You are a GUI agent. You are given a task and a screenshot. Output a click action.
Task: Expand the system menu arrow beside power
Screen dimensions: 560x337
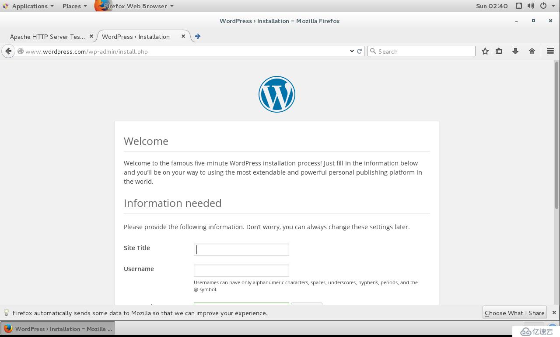point(553,6)
